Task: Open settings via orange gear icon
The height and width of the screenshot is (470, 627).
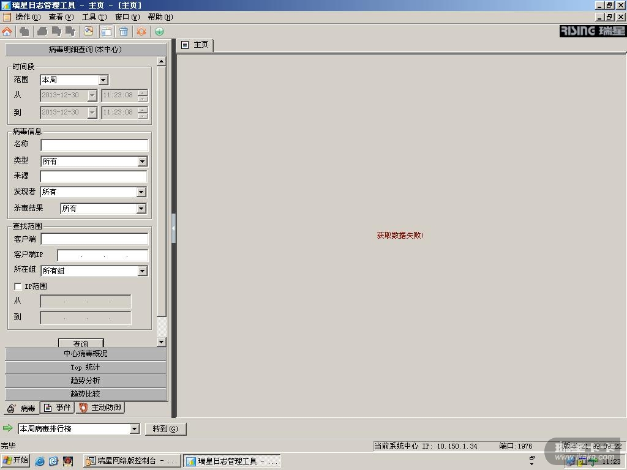Action: click(141, 31)
